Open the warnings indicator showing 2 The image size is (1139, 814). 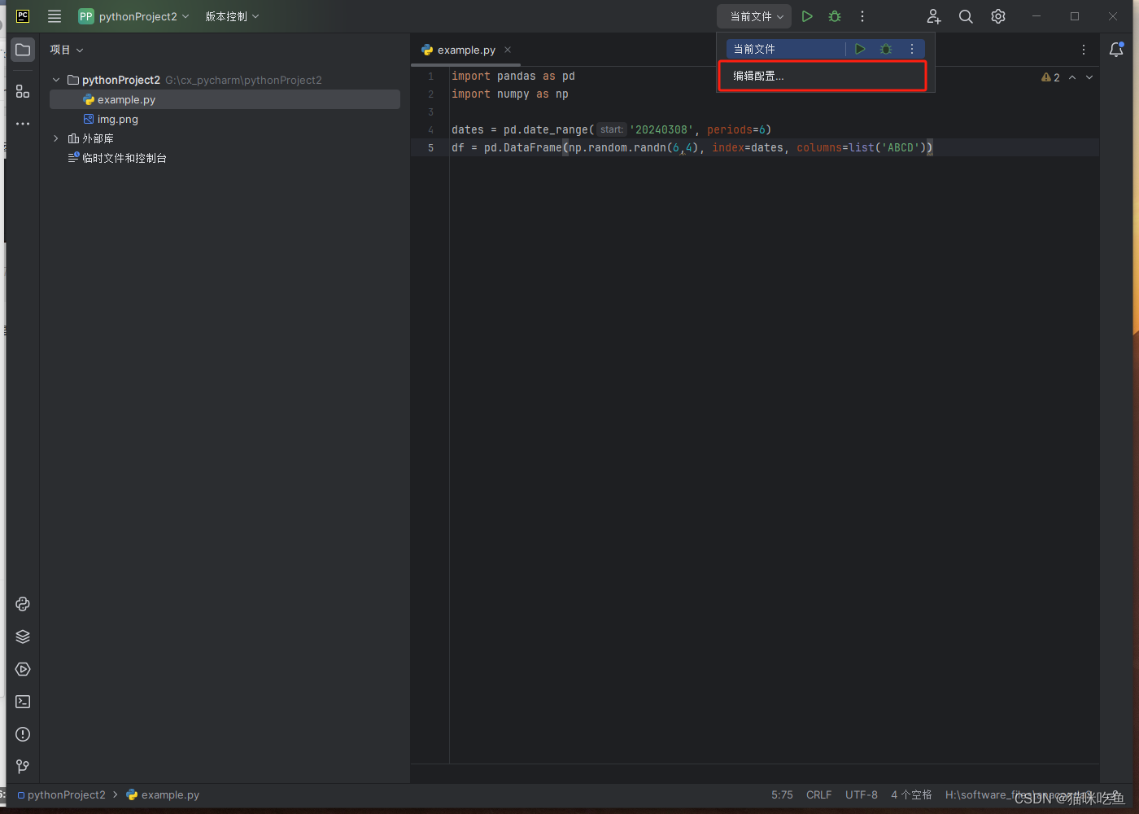1050,77
